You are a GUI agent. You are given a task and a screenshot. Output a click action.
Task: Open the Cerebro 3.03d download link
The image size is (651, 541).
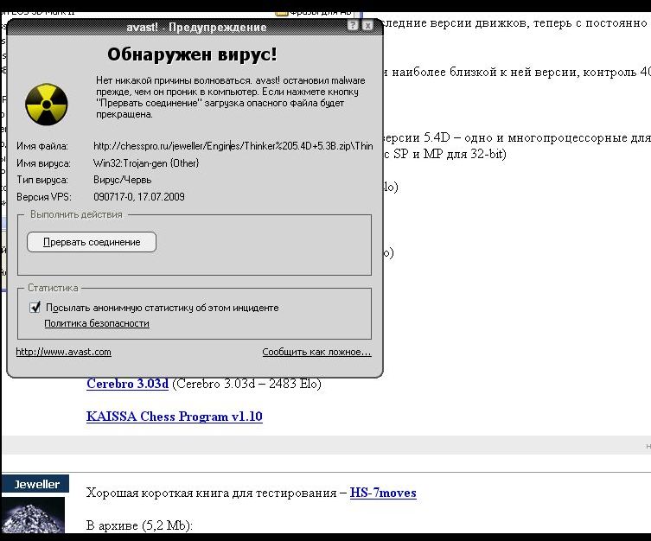[x=127, y=384]
